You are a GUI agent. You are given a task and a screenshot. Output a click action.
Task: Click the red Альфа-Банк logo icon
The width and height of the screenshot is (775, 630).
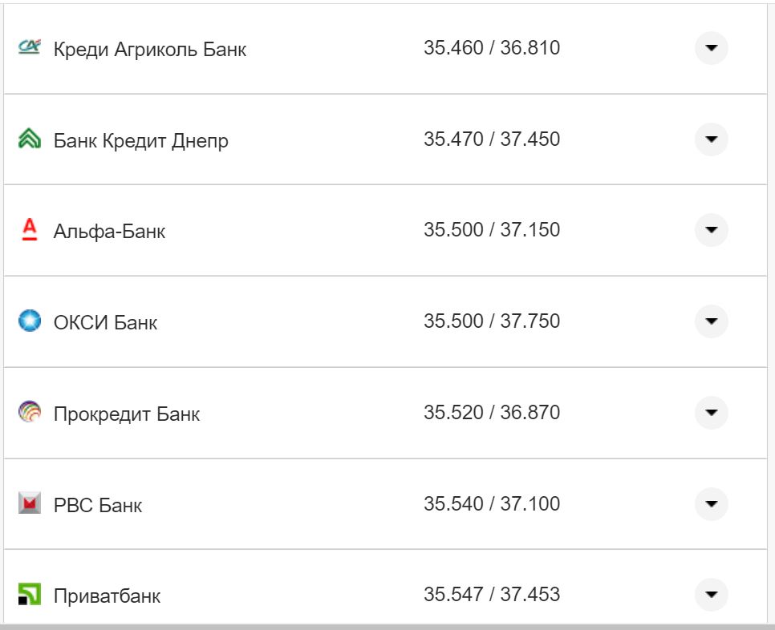(29, 231)
